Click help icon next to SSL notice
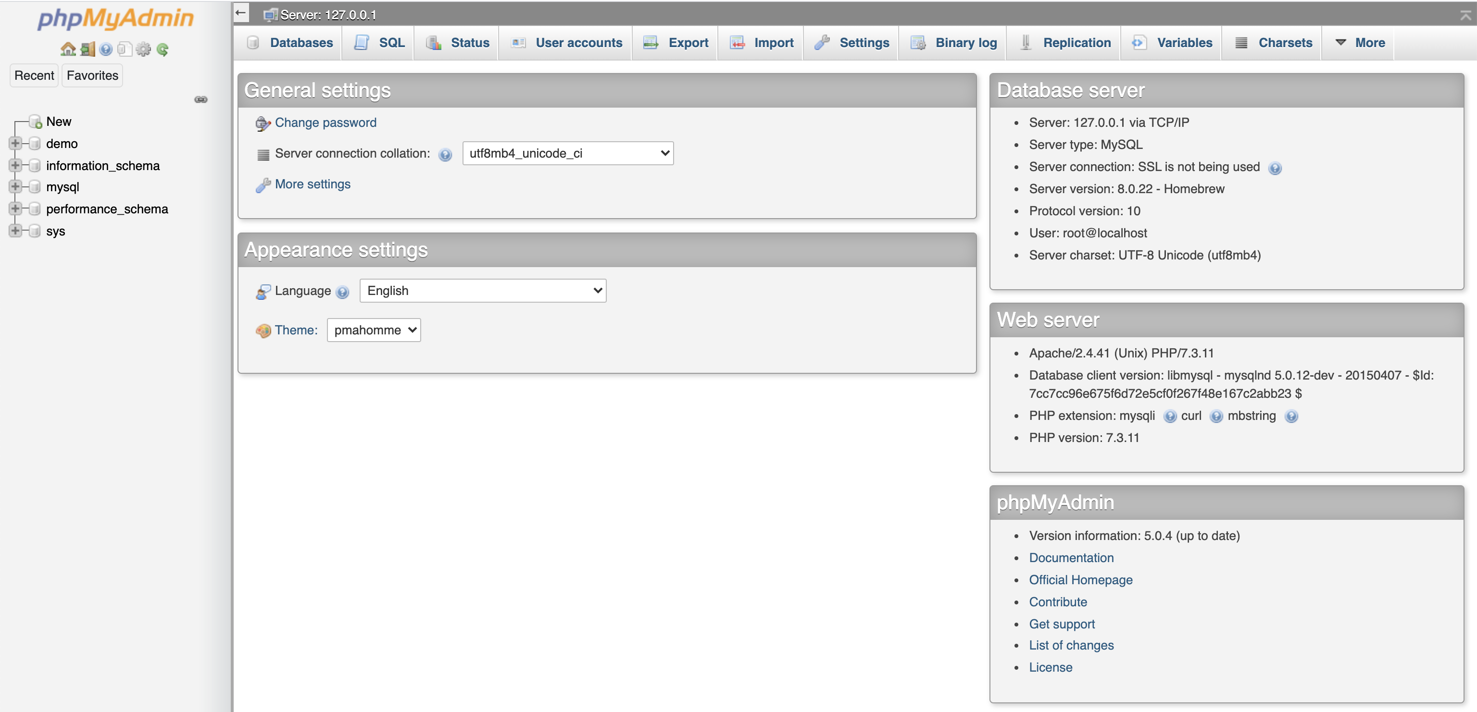This screenshot has height=712, width=1477. (x=1276, y=167)
